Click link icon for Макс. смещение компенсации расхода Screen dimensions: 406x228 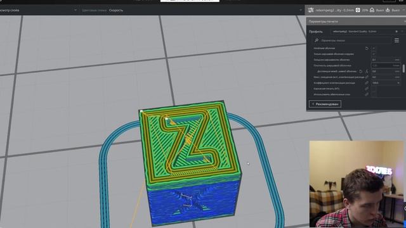tap(367, 77)
